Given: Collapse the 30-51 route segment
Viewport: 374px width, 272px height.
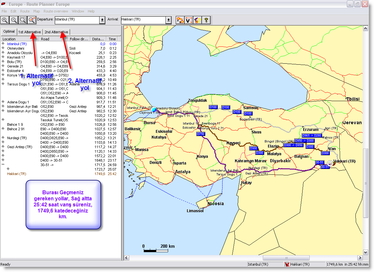Looking at the screenshot, I should [x=3, y=164].
